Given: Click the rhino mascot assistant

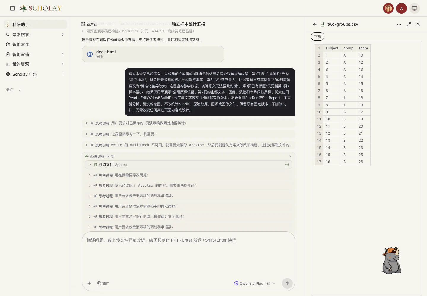Looking at the screenshot, I should click(x=392, y=260).
